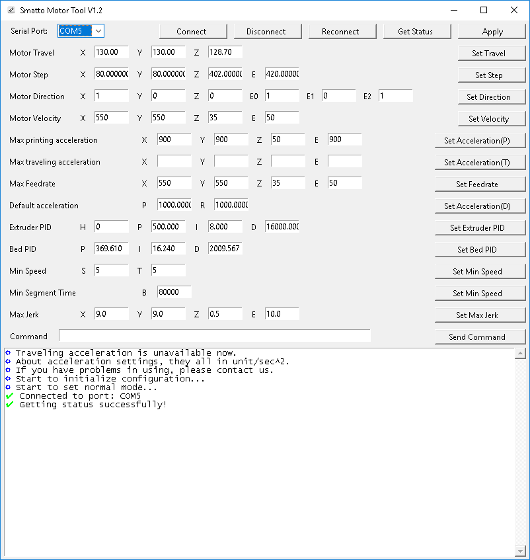Click the Connect button
This screenshot has height=560, width=530.
(x=193, y=32)
